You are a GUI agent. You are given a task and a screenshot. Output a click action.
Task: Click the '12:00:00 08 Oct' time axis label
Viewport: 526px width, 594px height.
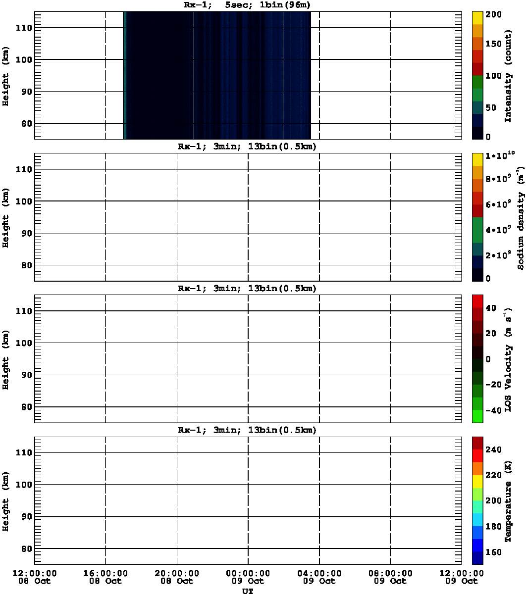(x=34, y=576)
